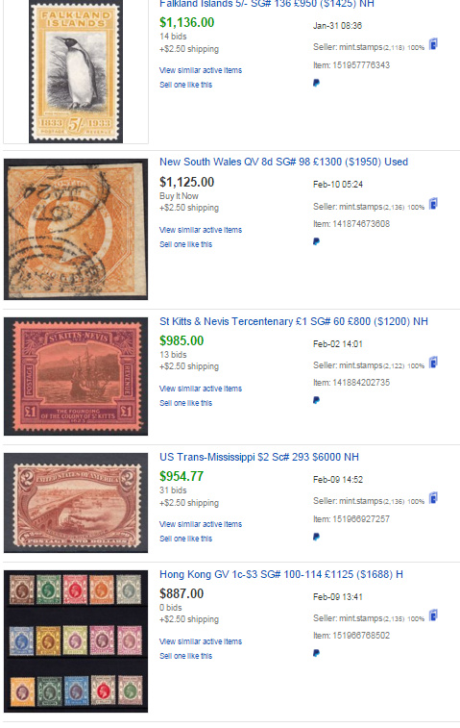The image size is (460, 728).
Task: Select 'Sell one like this' under New South Wales
Action: 185,244
